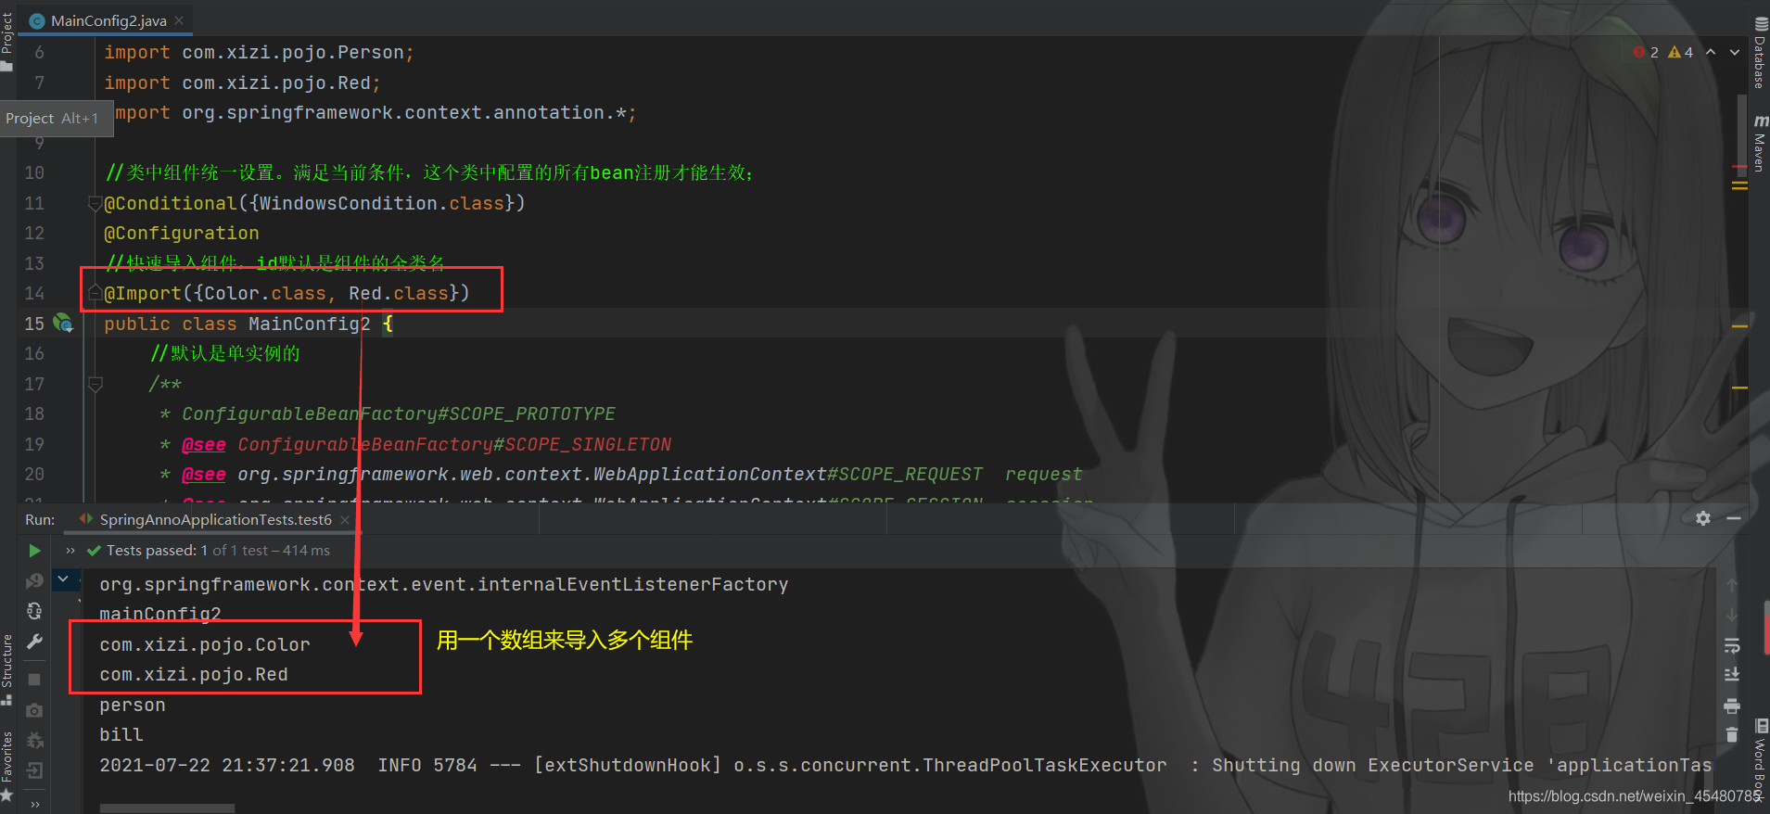The image size is (1770, 814).
Task: Click the import com.xizi.pojo.Red line
Action: [242, 83]
